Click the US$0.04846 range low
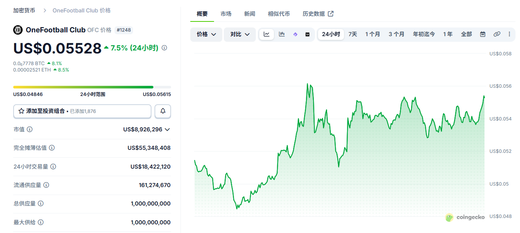This screenshot has width=520, height=233. click(28, 94)
